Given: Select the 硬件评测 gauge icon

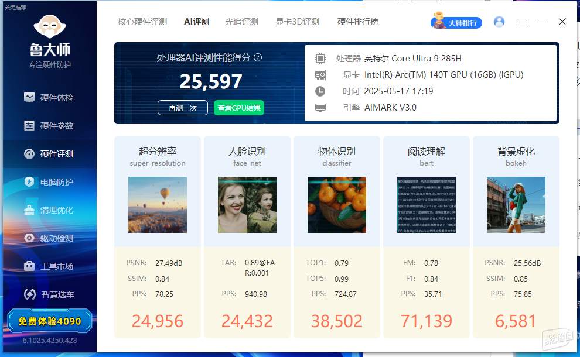Looking at the screenshot, I should [29, 154].
